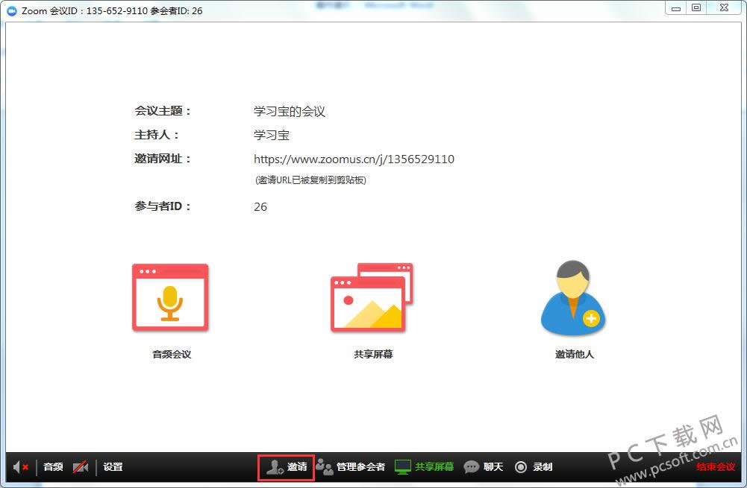The image size is (747, 488).
Task: Open 设置 settings in the toolbar
Action: (113, 467)
